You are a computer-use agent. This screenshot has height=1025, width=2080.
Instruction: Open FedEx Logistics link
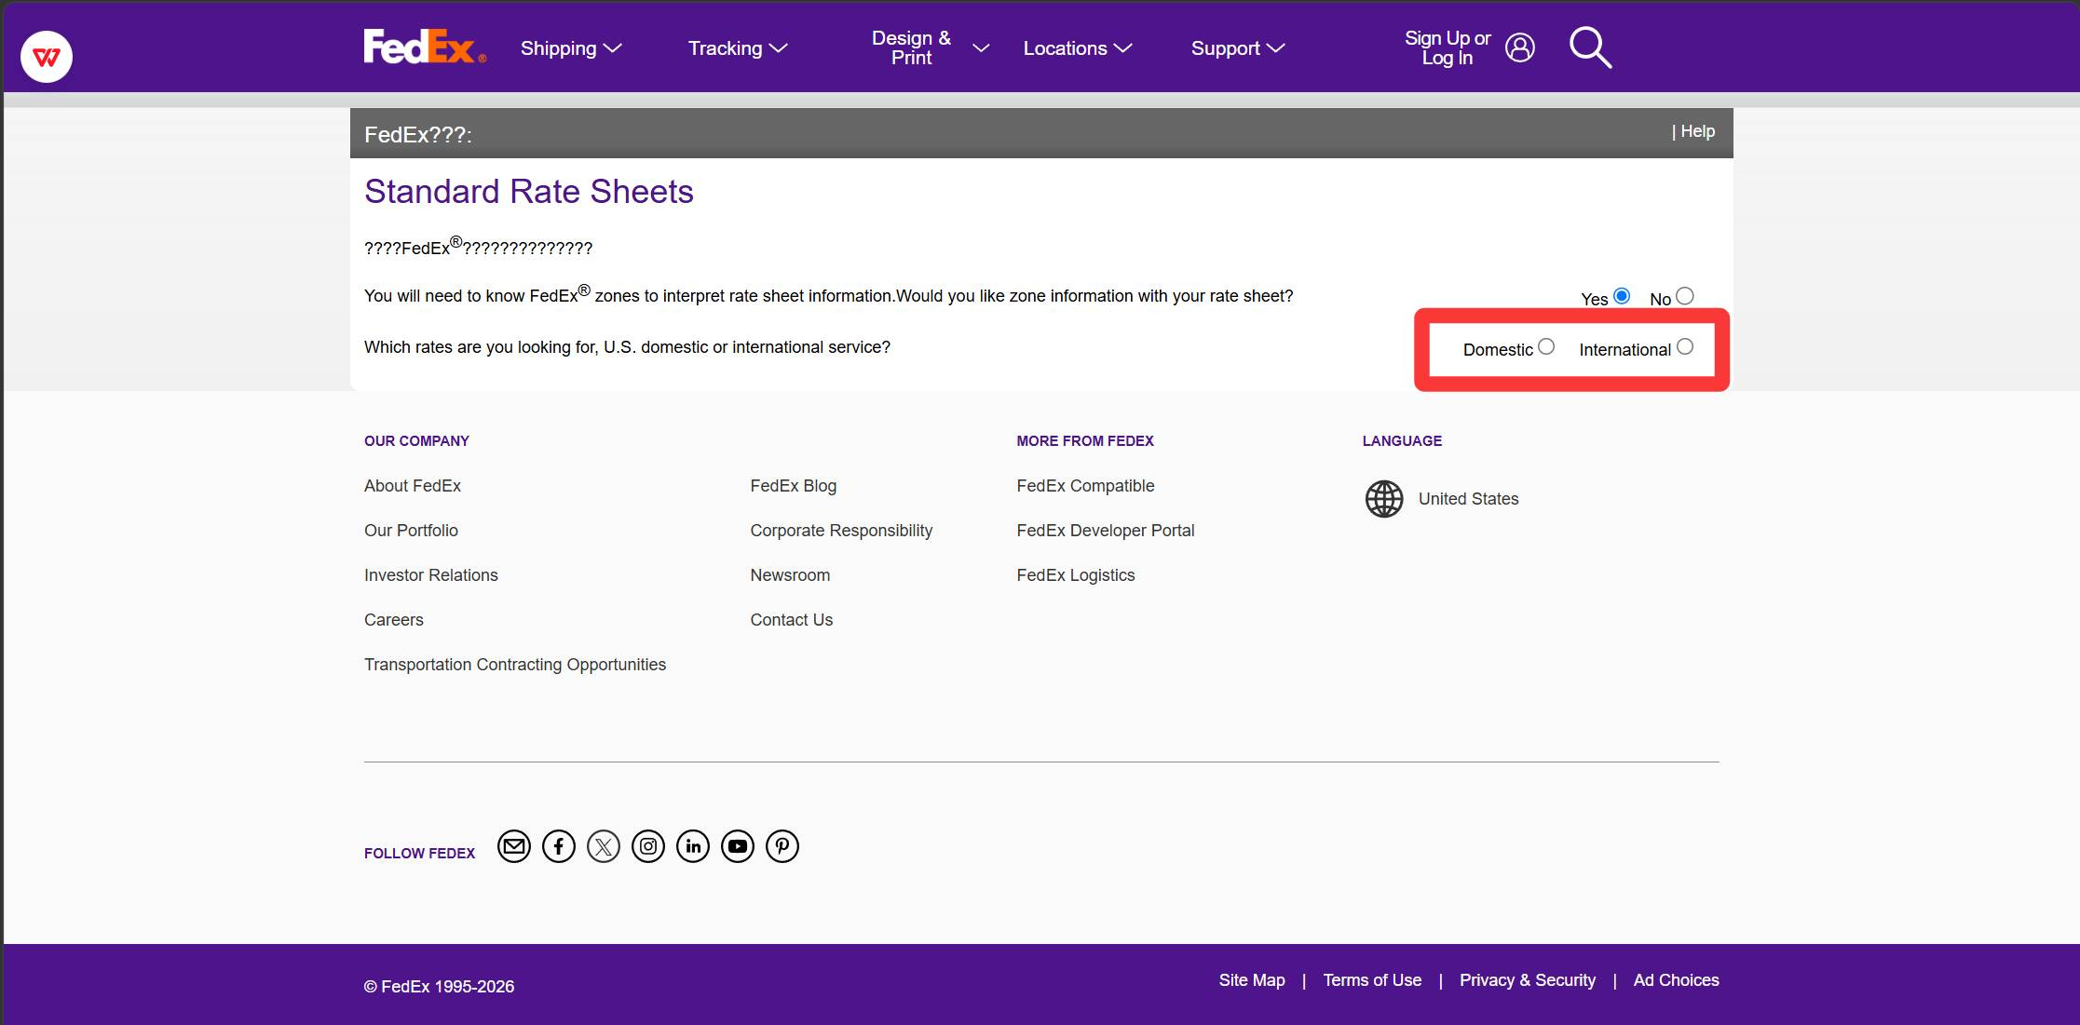click(x=1076, y=575)
